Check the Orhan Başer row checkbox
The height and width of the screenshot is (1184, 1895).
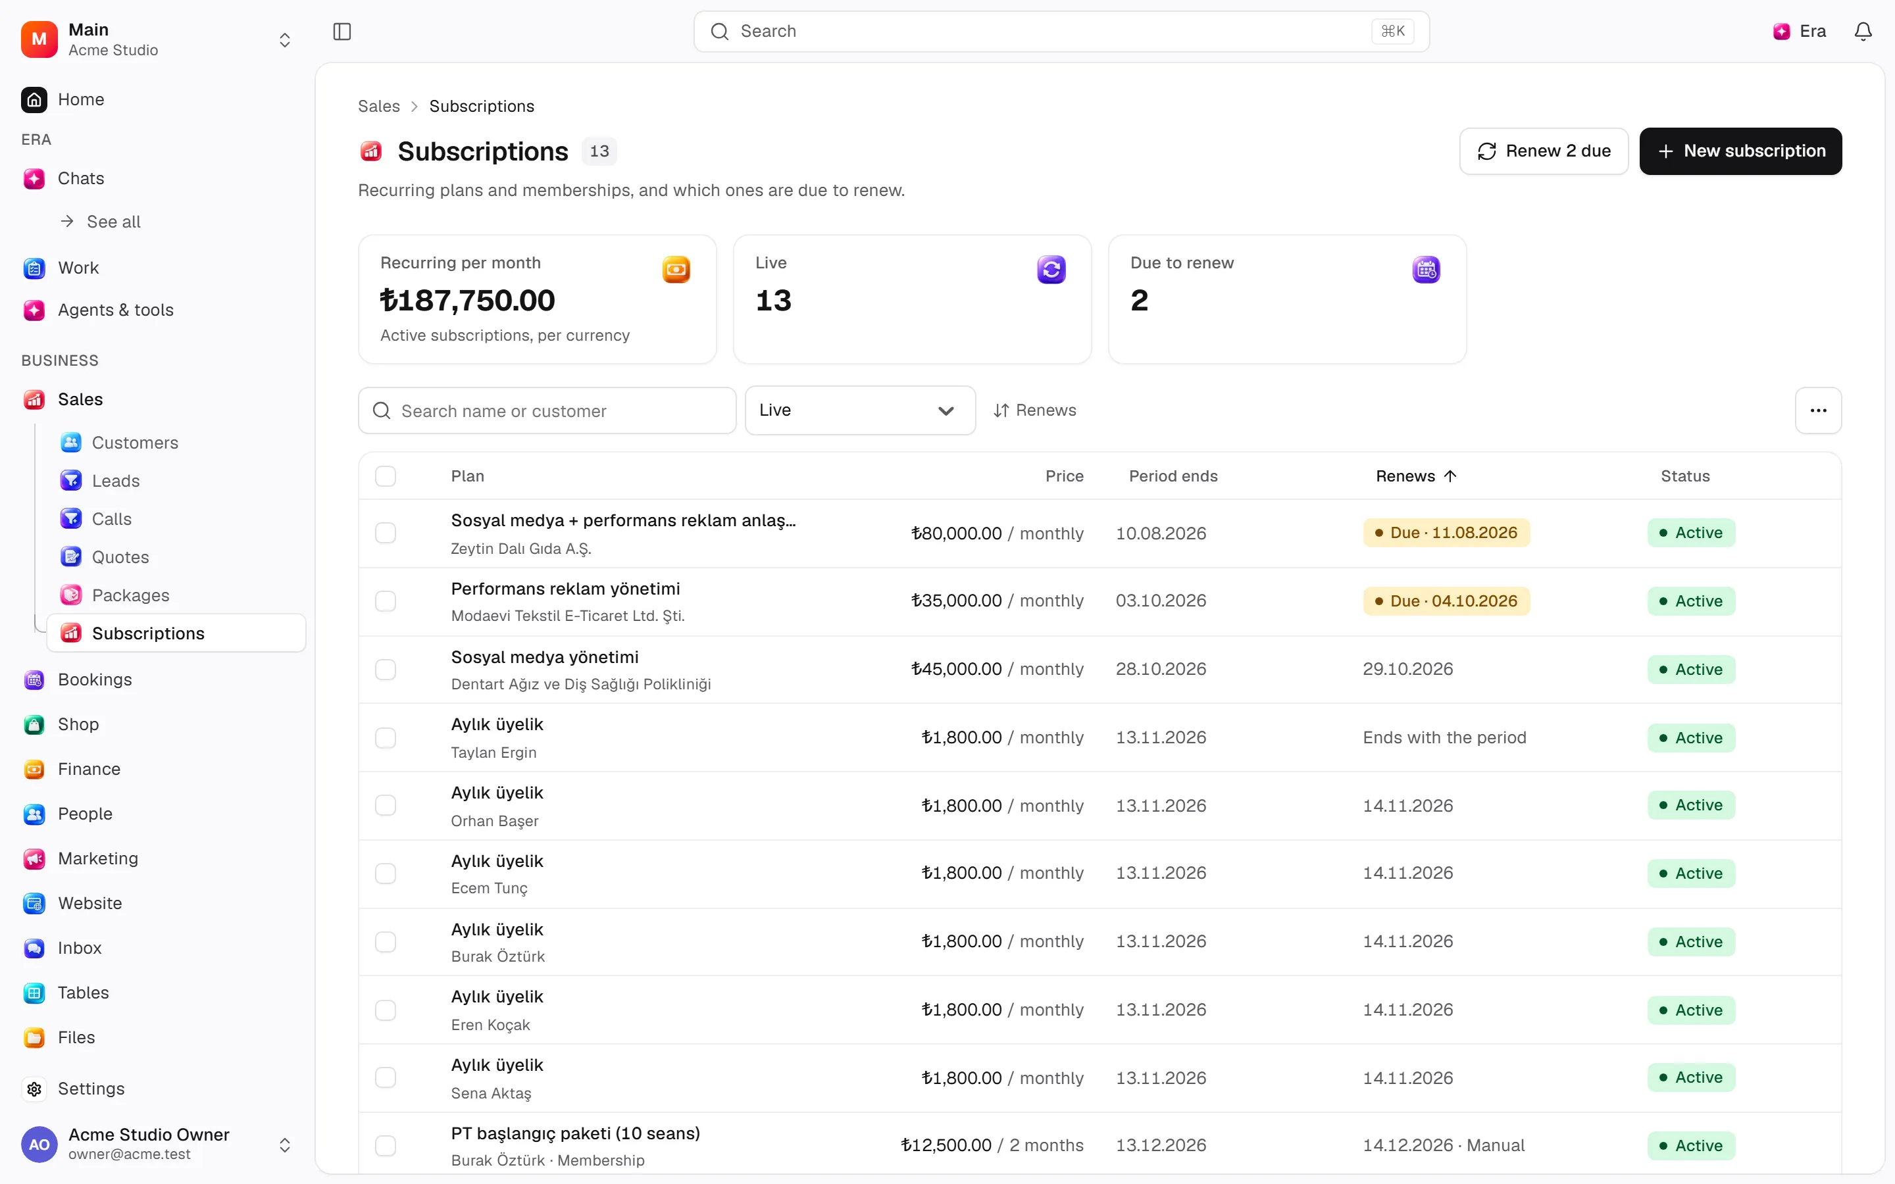pyautogui.click(x=386, y=805)
